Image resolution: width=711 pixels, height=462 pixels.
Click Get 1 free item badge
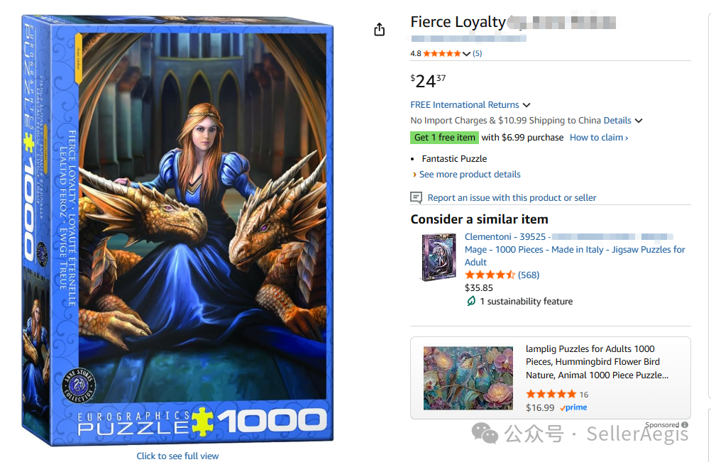coord(445,138)
